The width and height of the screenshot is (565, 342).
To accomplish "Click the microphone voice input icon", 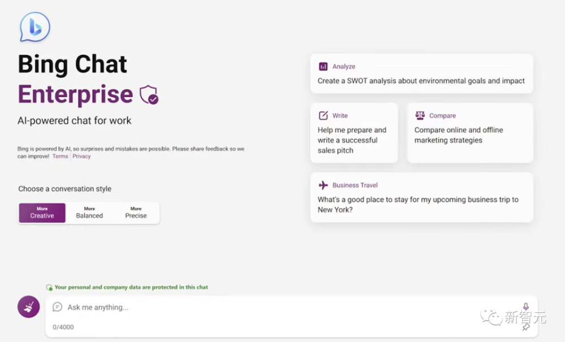I will [x=526, y=306].
